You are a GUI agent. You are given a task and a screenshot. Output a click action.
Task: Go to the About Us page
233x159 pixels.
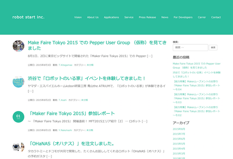pyautogui.click(x=93, y=17)
